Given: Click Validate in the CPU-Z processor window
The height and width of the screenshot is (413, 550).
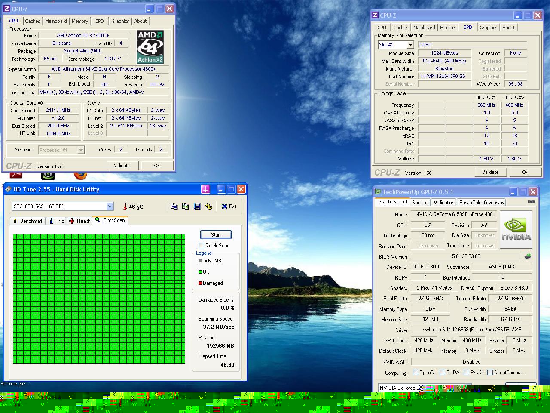Looking at the screenshot, I should coord(122,166).
